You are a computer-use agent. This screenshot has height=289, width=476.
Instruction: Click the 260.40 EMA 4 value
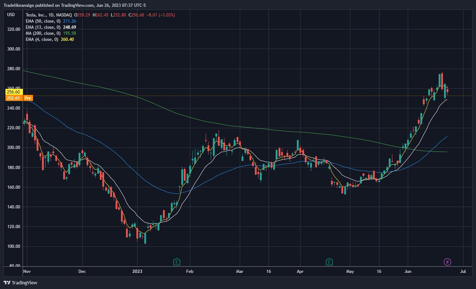click(67, 39)
